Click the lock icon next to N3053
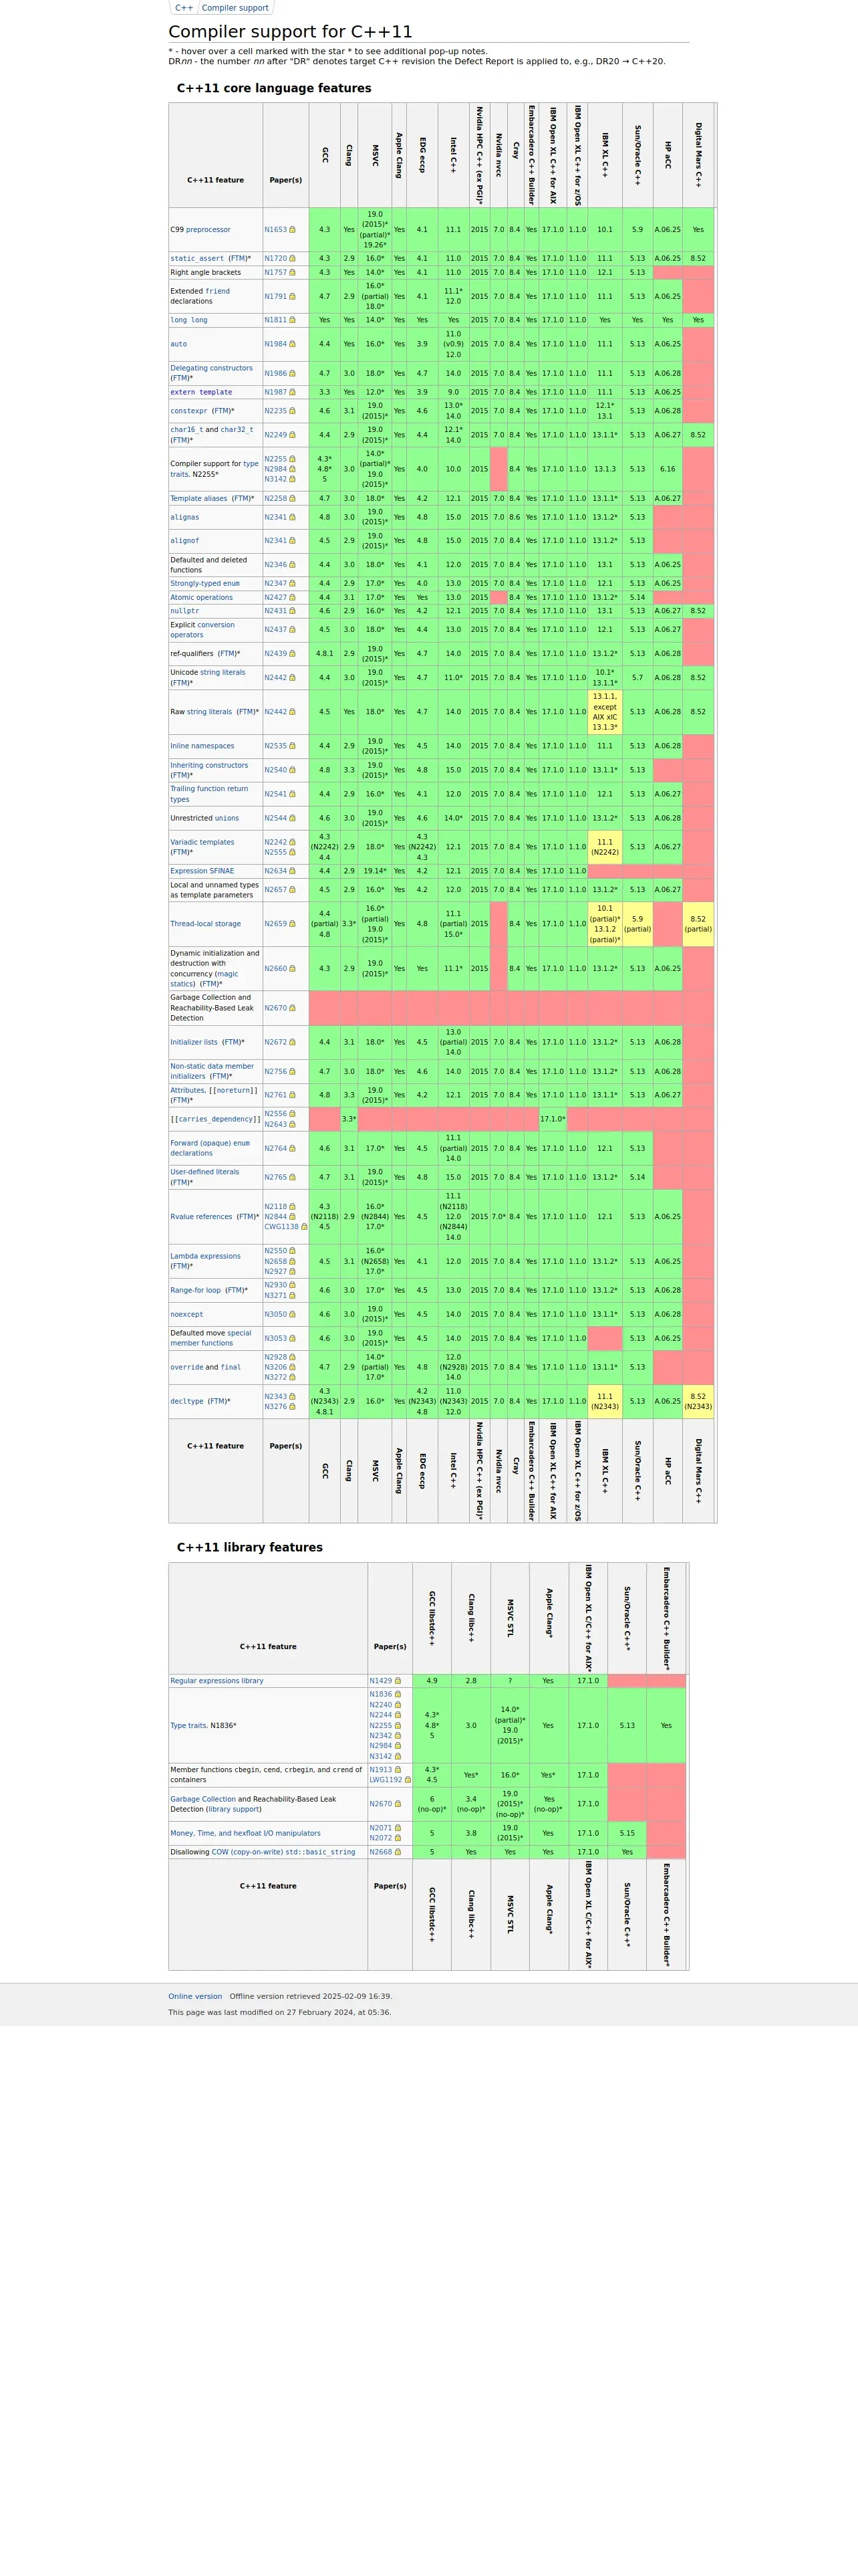 293,1338
